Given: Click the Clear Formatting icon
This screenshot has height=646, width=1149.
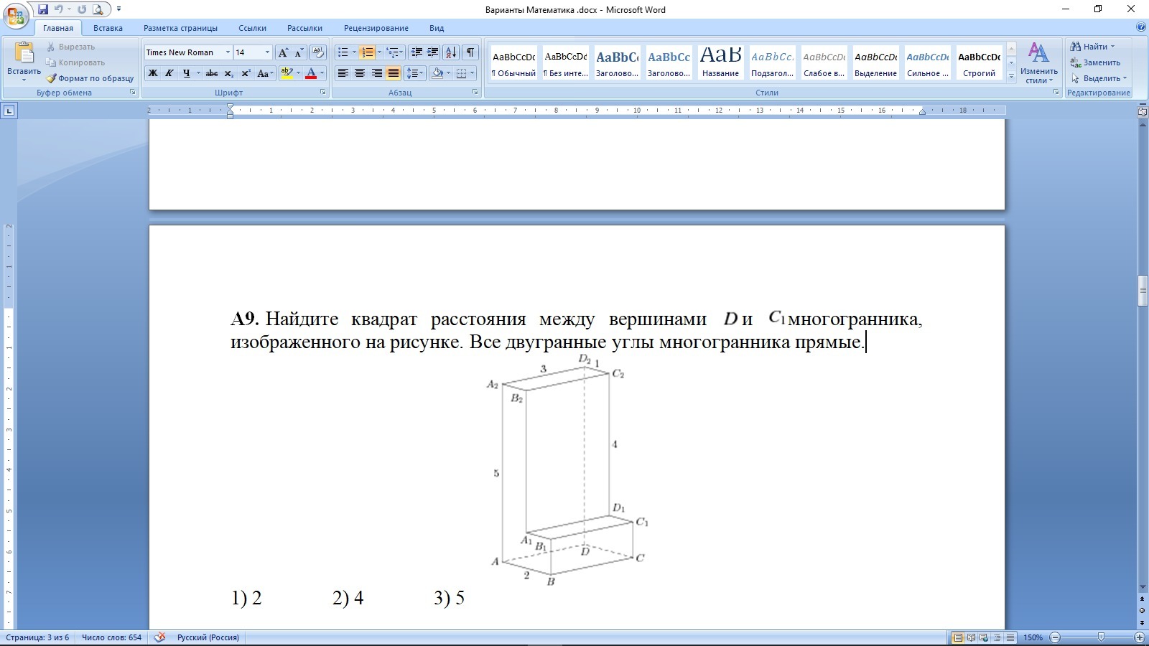Looking at the screenshot, I should (318, 52).
